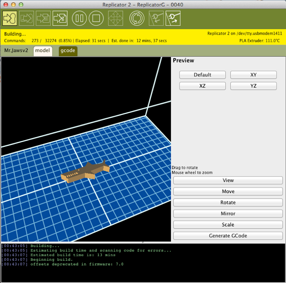Screen dimensions: 286x283
Task: Click the Generate GCode toolbar icon
Action: point(60,18)
